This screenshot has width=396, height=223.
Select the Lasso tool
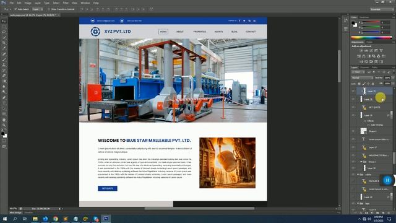pyautogui.click(x=4, y=32)
